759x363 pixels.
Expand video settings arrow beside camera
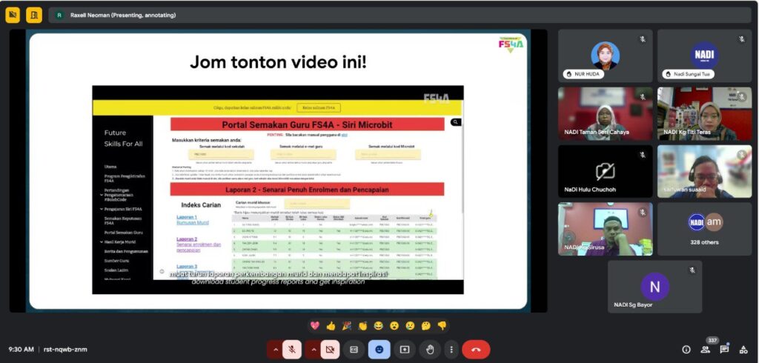point(313,349)
